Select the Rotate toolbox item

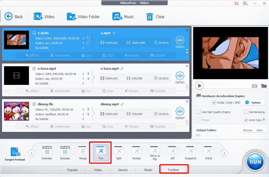(x=137, y=153)
